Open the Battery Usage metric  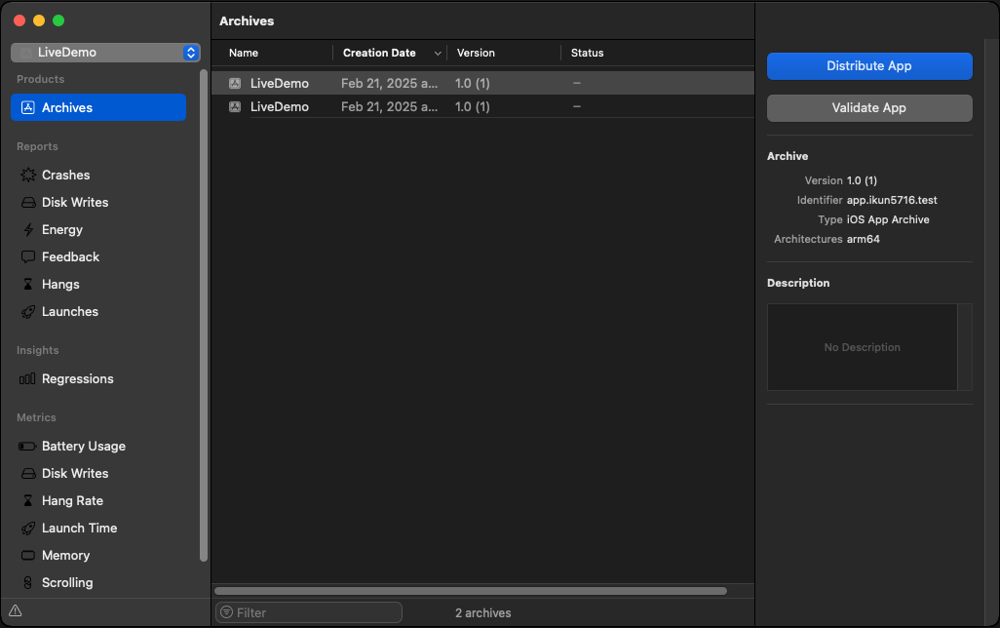pos(84,446)
